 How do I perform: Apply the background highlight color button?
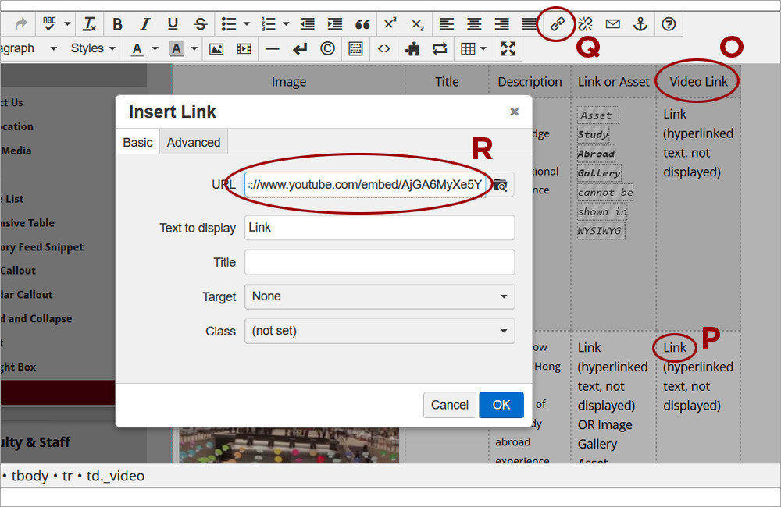point(177,49)
